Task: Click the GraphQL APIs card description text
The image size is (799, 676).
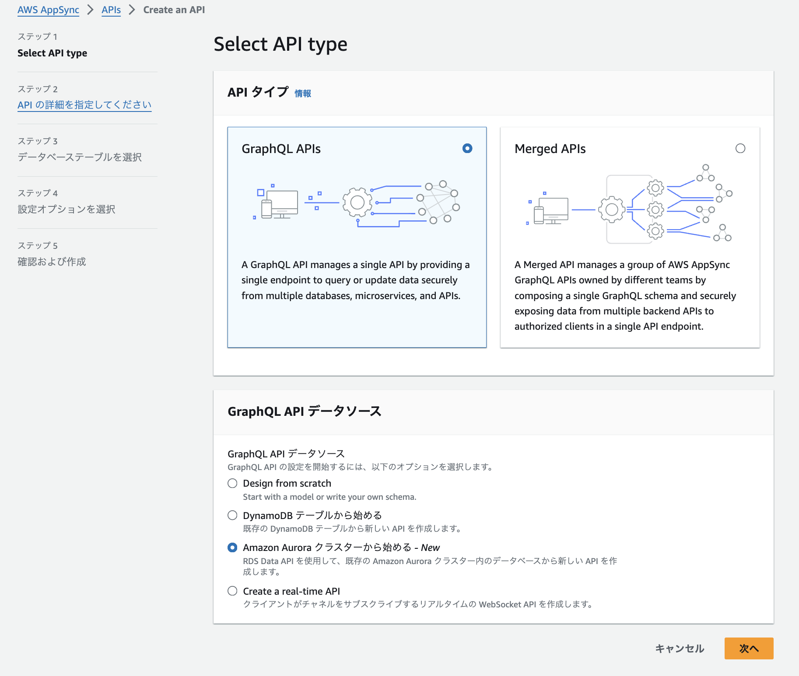Action: (x=355, y=280)
